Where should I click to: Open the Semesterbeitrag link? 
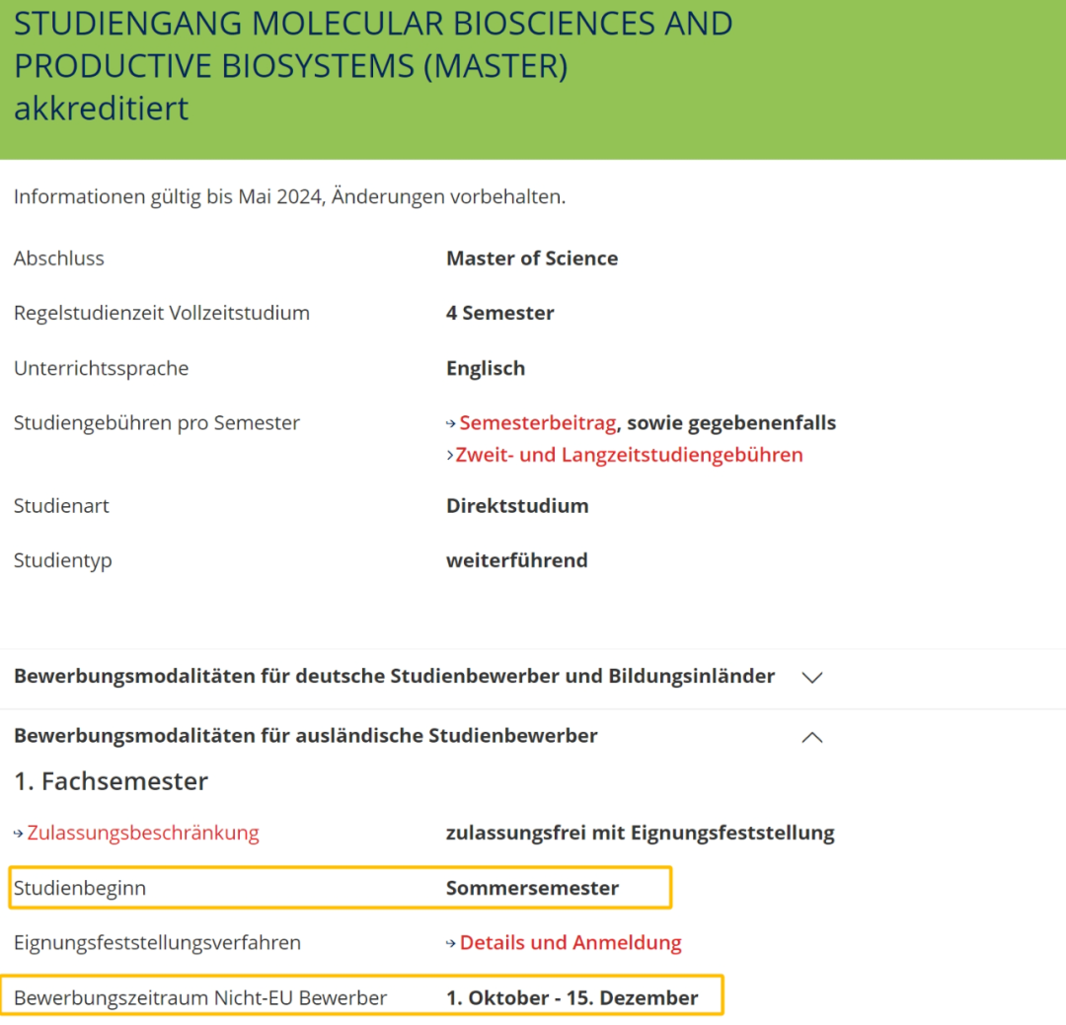click(x=537, y=423)
